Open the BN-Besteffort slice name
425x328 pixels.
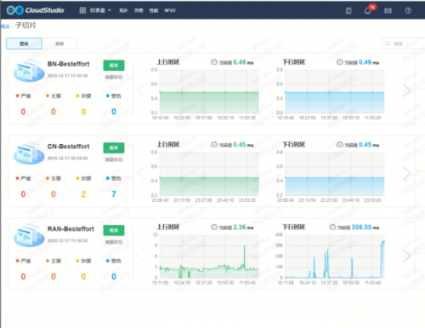click(x=69, y=64)
